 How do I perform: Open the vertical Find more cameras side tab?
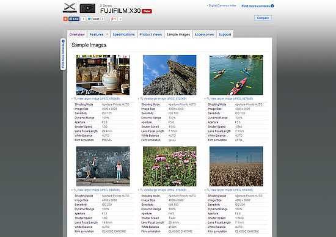click(x=63, y=54)
